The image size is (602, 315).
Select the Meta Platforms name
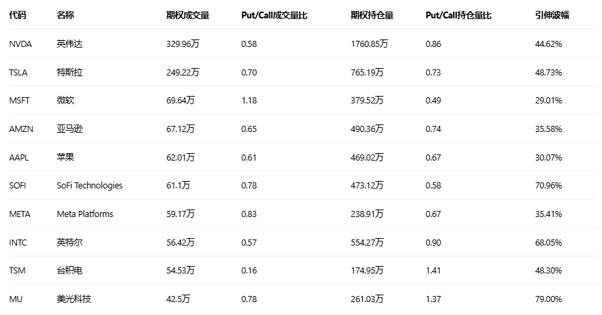[x=85, y=214]
